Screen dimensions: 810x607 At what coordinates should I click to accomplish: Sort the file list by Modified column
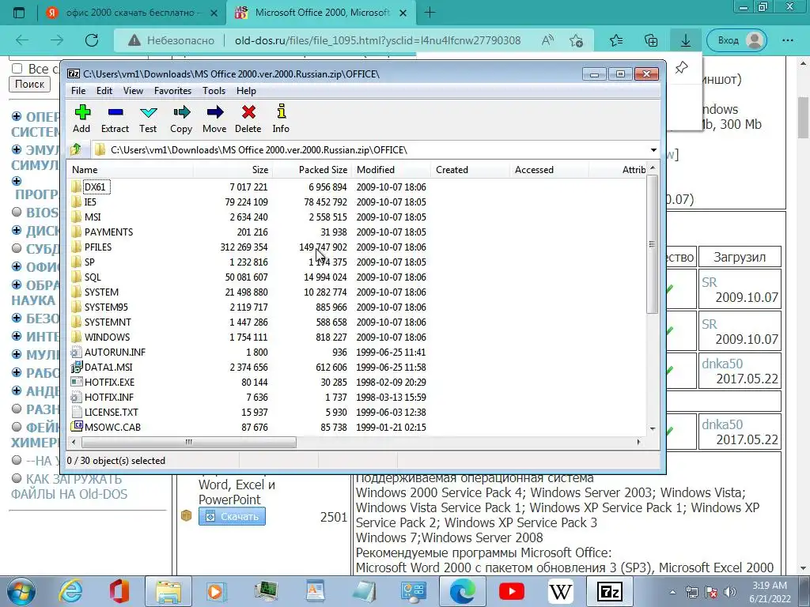tap(391, 170)
